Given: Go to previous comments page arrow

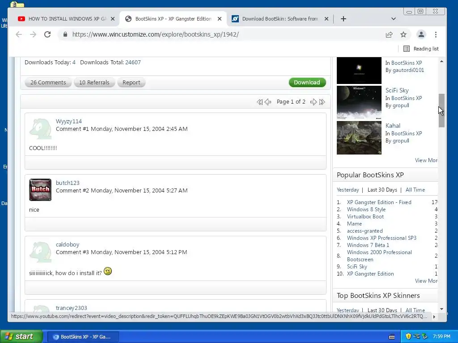Looking at the screenshot, I should pyautogui.click(x=268, y=102).
